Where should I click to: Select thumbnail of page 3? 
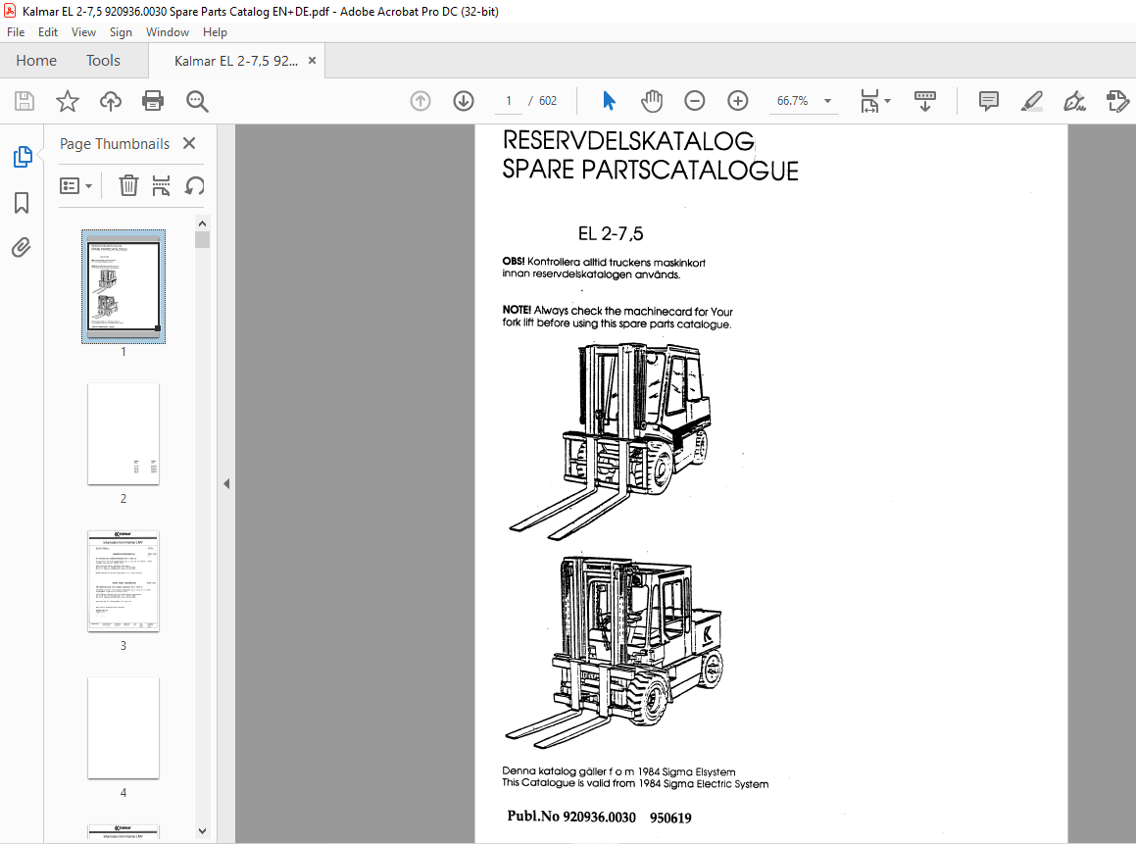coord(123,581)
